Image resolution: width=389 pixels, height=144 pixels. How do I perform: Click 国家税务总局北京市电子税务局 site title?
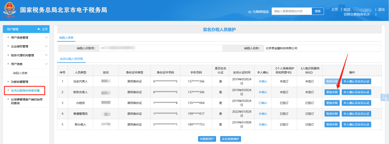click(63, 10)
